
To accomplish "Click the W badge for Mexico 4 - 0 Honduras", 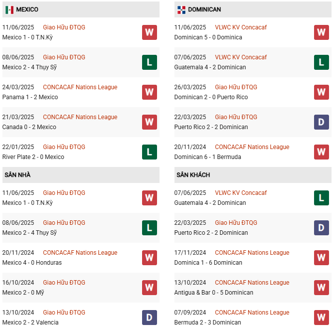I will pyautogui.click(x=149, y=258).
